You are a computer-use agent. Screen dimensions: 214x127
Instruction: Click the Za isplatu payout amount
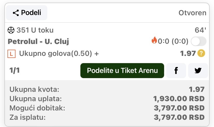pyautogui.click(x=179, y=117)
